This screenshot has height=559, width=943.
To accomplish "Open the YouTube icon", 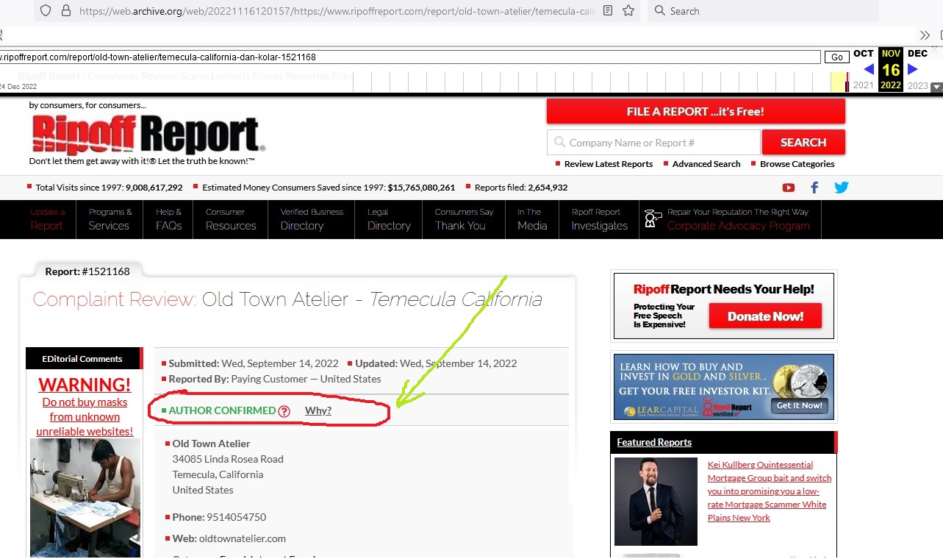I will click(x=789, y=188).
